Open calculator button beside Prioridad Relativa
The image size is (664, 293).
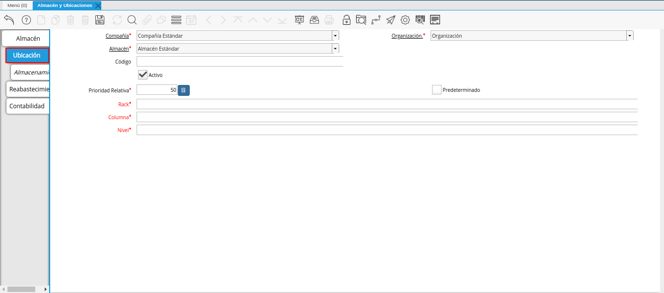[x=184, y=90]
